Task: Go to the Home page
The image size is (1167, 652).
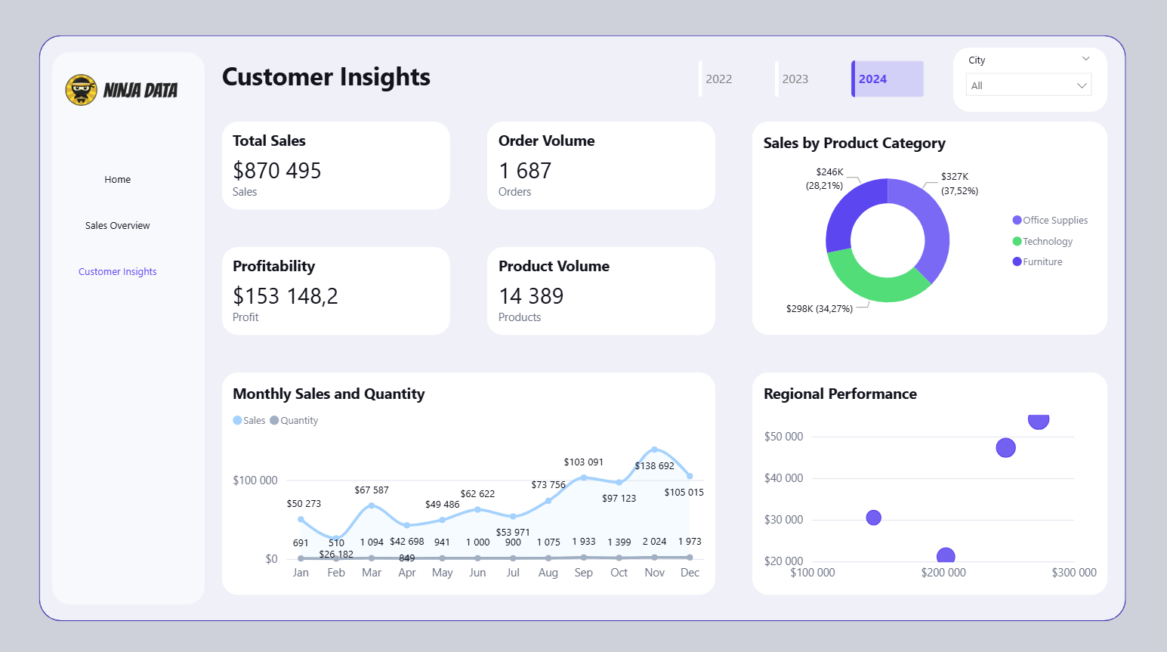Action: click(118, 180)
